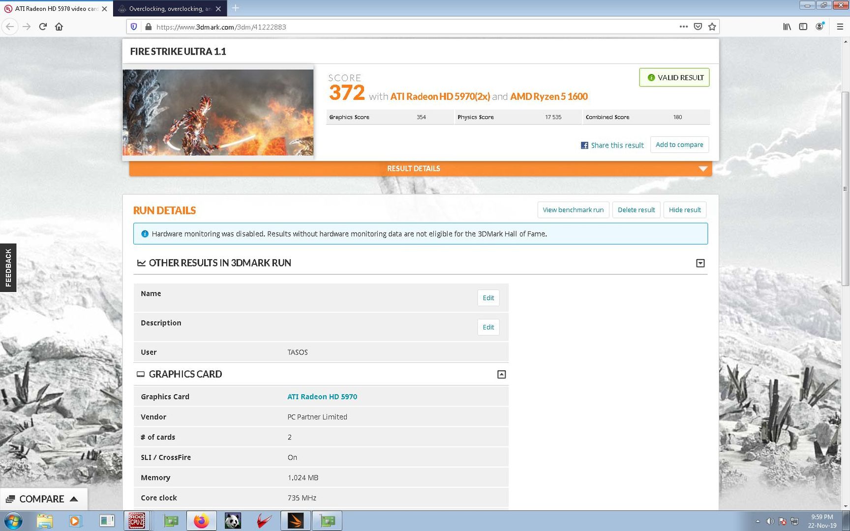Open Firefox account icon
The width and height of the screenshot is (850, 531).
pos(820,27)
